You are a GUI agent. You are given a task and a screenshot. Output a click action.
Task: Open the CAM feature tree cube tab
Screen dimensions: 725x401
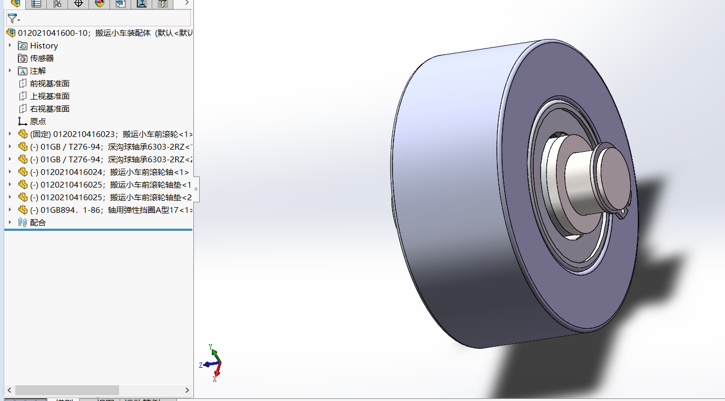(x=120, y=4)
